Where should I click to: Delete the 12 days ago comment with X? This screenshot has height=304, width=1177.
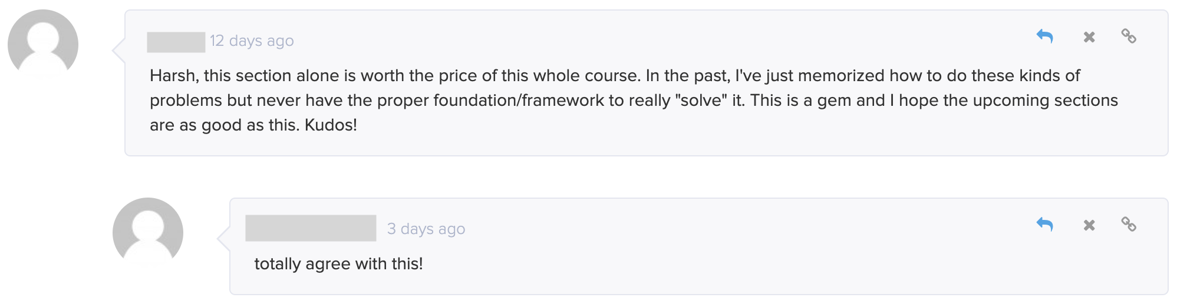click(1089, 37)
